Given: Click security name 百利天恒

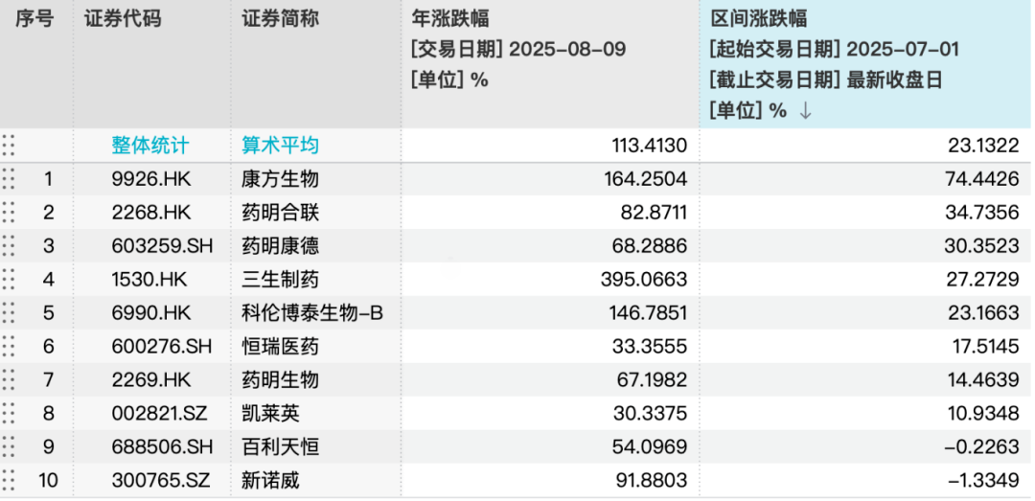Looking at the screenshot, I should coord(281,447).
